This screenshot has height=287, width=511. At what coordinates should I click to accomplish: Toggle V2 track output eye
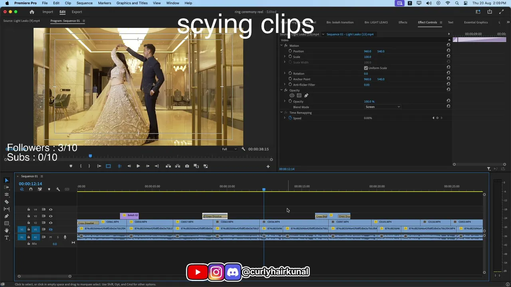(x=50, y=223)
